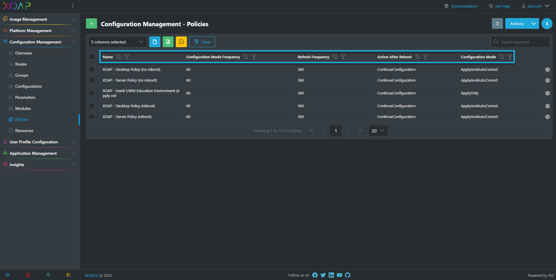Open LinkedIn social link icon
This screenshot has width=556, height=280.
331,275
